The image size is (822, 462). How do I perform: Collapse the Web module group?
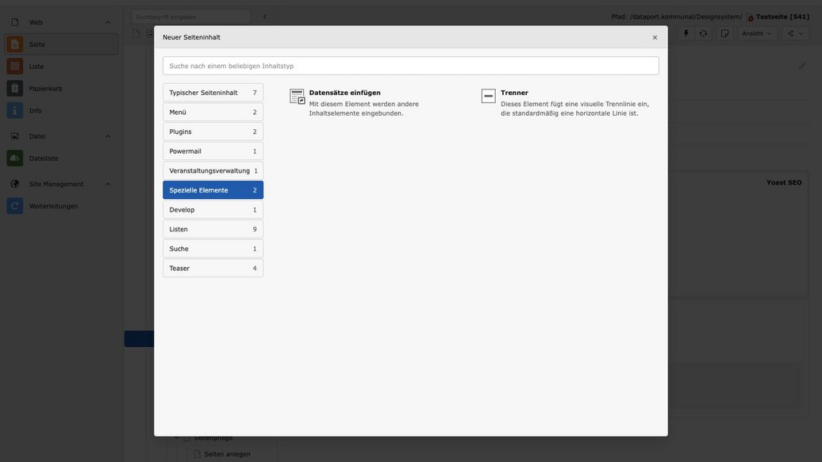[x=108, y=22]
